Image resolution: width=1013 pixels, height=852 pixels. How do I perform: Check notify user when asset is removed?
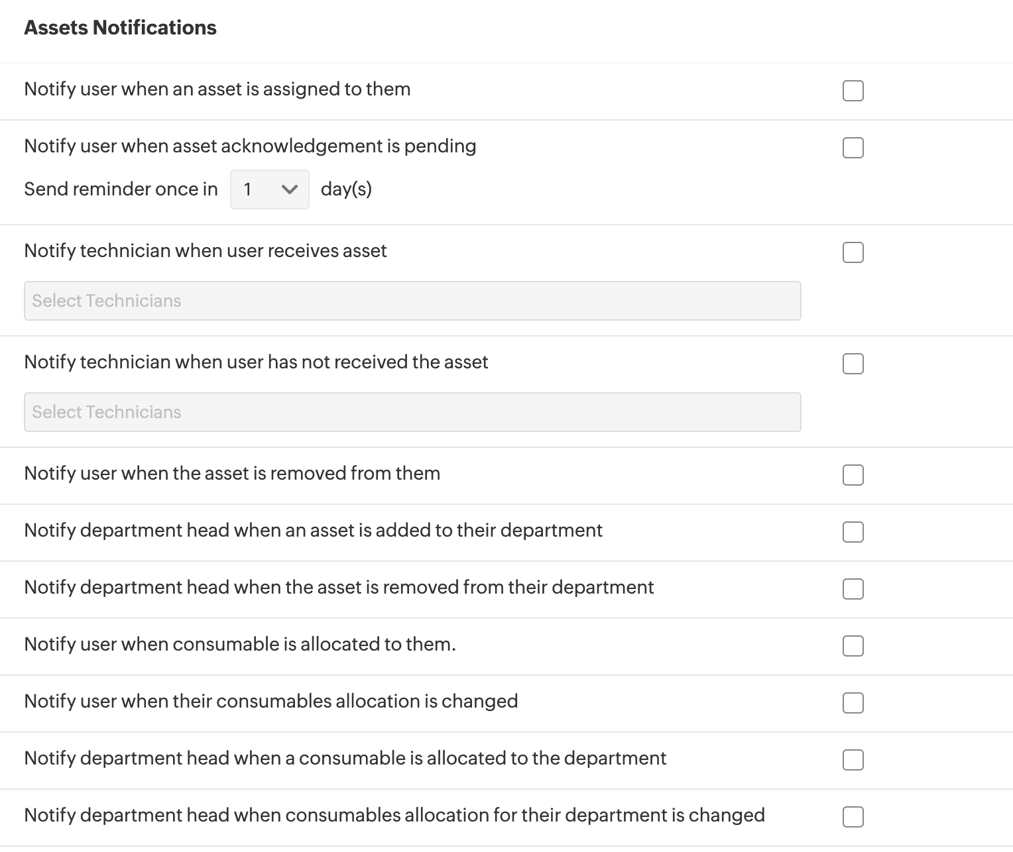point(853,475)
